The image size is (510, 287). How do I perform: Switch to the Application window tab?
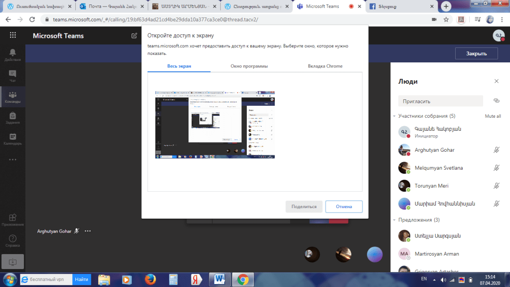249,66
